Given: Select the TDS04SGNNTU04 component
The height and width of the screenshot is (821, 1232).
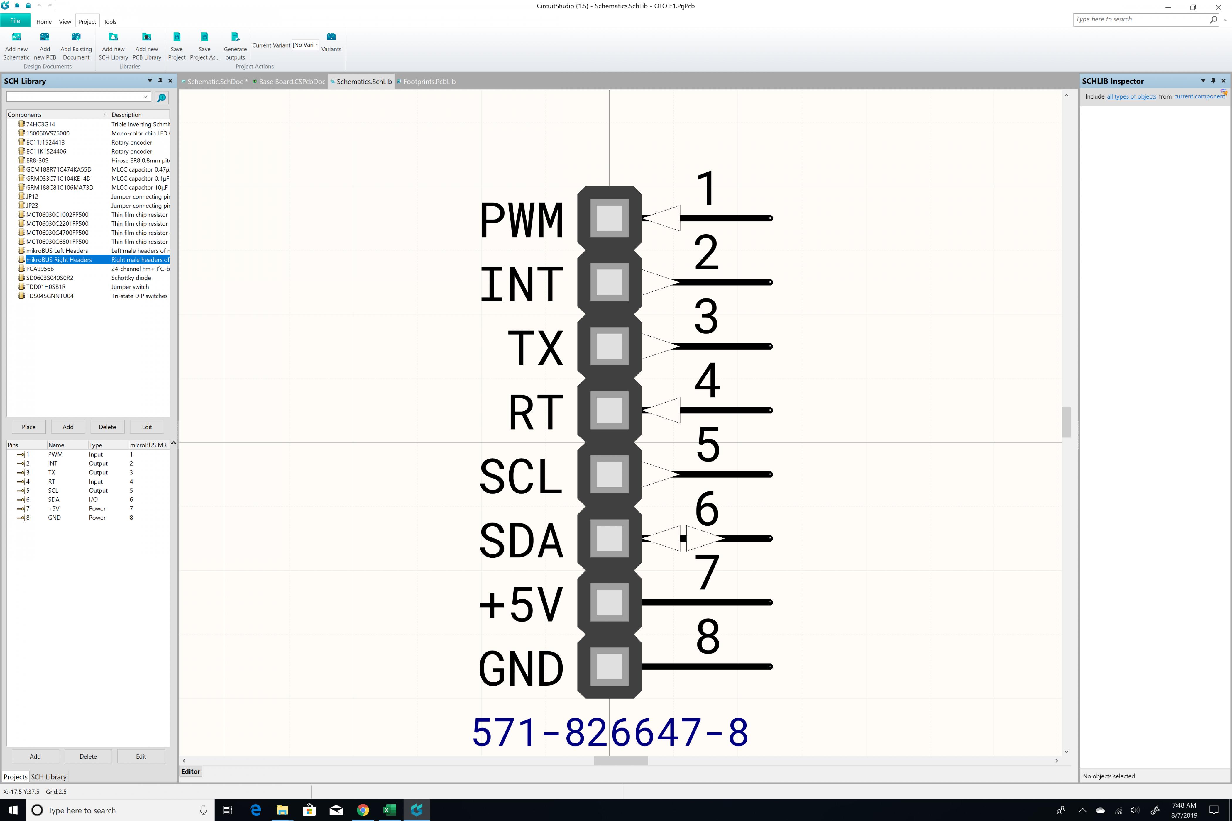Looking at the screenshot, I should pyautogui.click(x=88, y=296).
